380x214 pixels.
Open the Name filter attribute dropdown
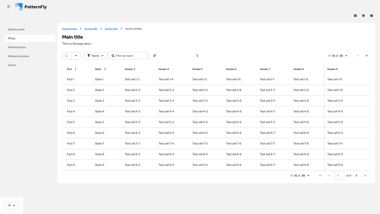[95, 56]
